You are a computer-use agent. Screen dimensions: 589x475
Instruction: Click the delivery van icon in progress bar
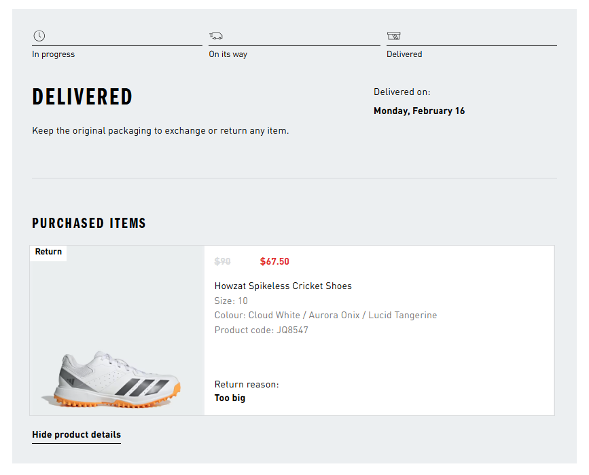(216, 35)
